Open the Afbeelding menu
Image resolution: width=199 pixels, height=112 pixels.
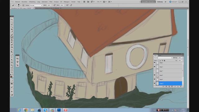[x=32, y=2]
